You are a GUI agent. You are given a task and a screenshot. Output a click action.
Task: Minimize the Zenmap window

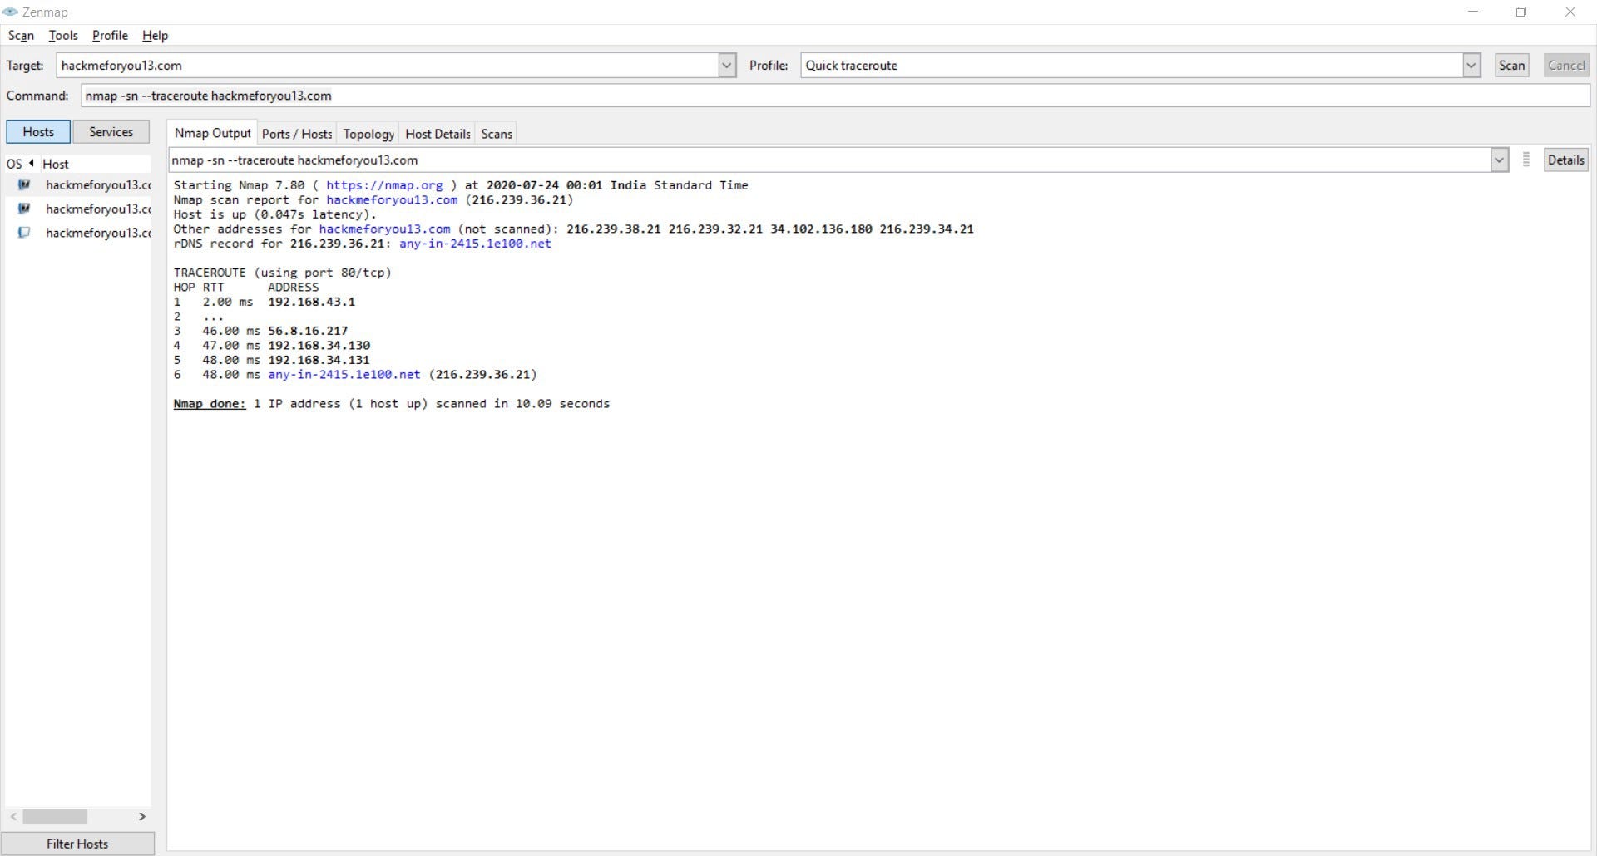(x=1473, y=12)
